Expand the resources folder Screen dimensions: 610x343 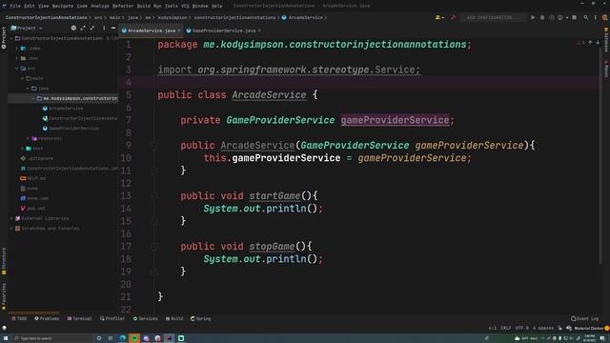coord(28,138)
